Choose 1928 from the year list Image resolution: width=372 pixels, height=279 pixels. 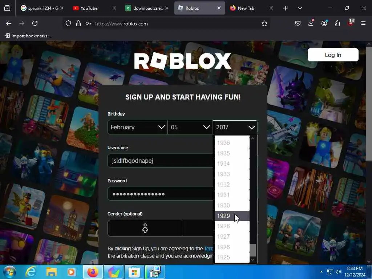(x=232, y=226)
